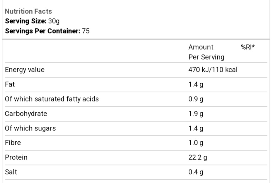The image size is (273, 183).
Task: Click the fibre value 1.0 g
Action: pos(196,143)
